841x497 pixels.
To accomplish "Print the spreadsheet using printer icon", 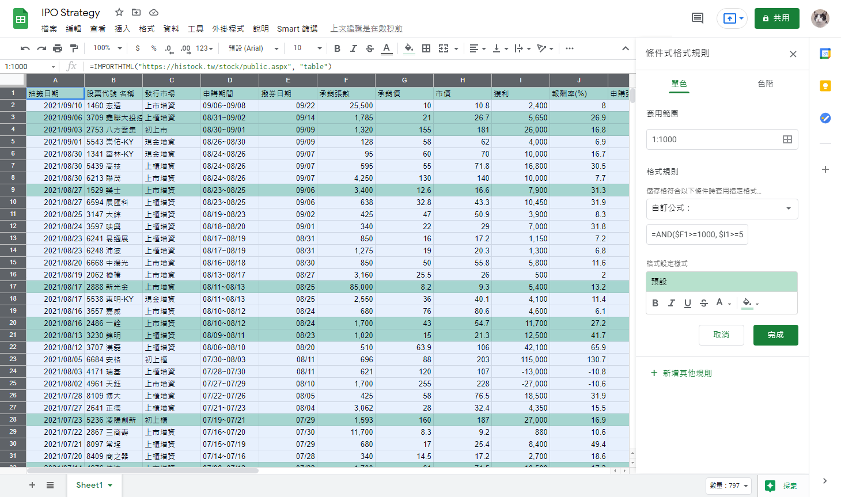I will pos(58,48).
